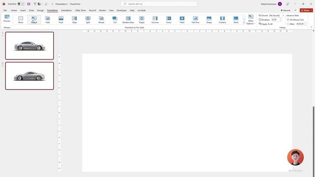Open the Effect Options dropdown
Screen dimensions: 315x177
pyautogui.click(x=251, y=20)
